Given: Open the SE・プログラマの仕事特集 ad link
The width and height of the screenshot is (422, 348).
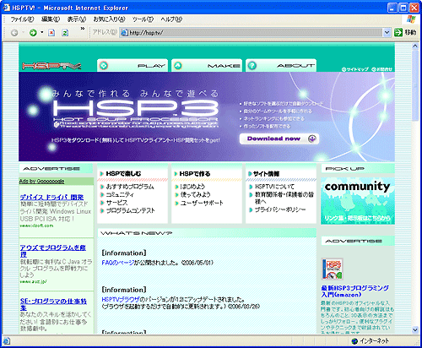Looking at the screenshot, I should (x=53, y=304).
